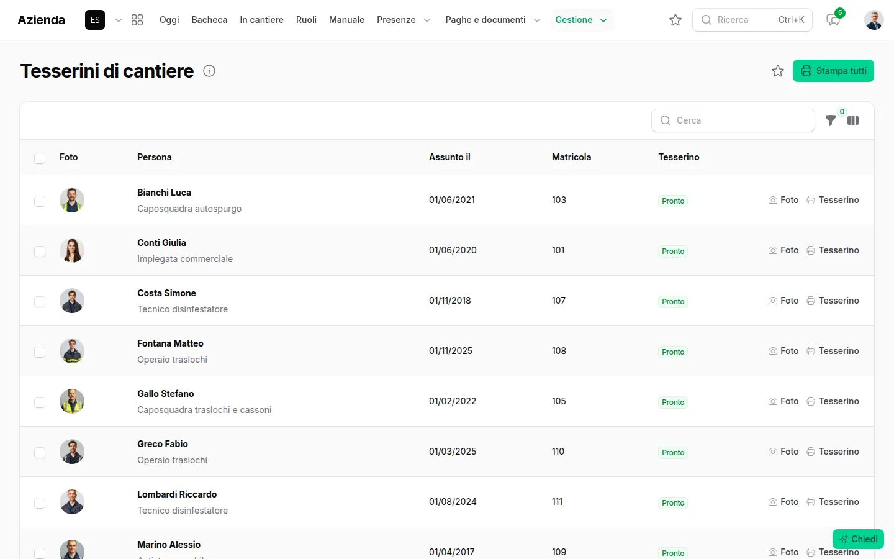Tick the select-all checkbox in table header
This screenshot has width=894, height=559.
[x=40, y=158]
